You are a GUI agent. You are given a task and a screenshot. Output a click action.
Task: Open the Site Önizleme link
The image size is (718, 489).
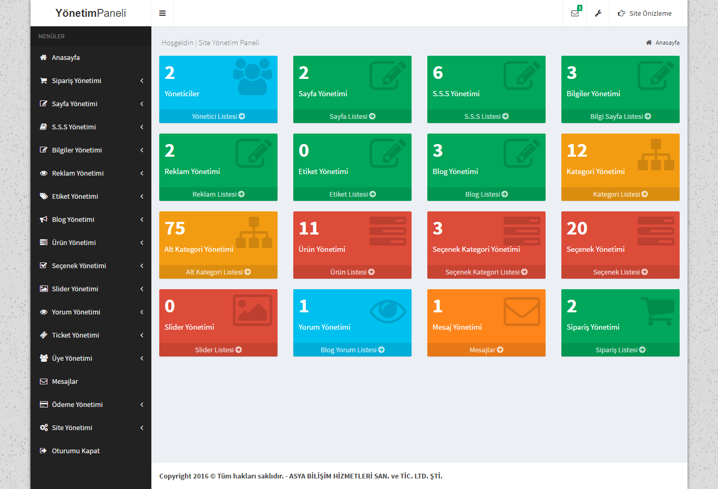coord(645,13)
